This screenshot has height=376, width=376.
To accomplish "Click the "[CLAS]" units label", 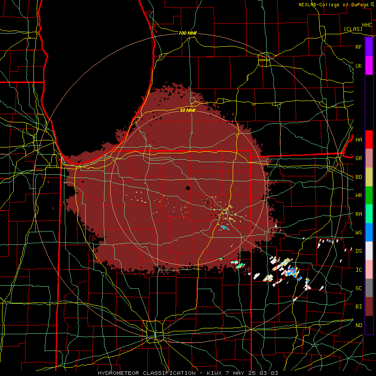I will (353, 29).
